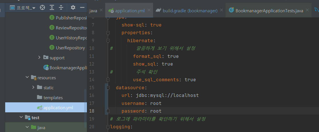
Task: Click the comment text on line 13
Action: click(x=147, y=72)
